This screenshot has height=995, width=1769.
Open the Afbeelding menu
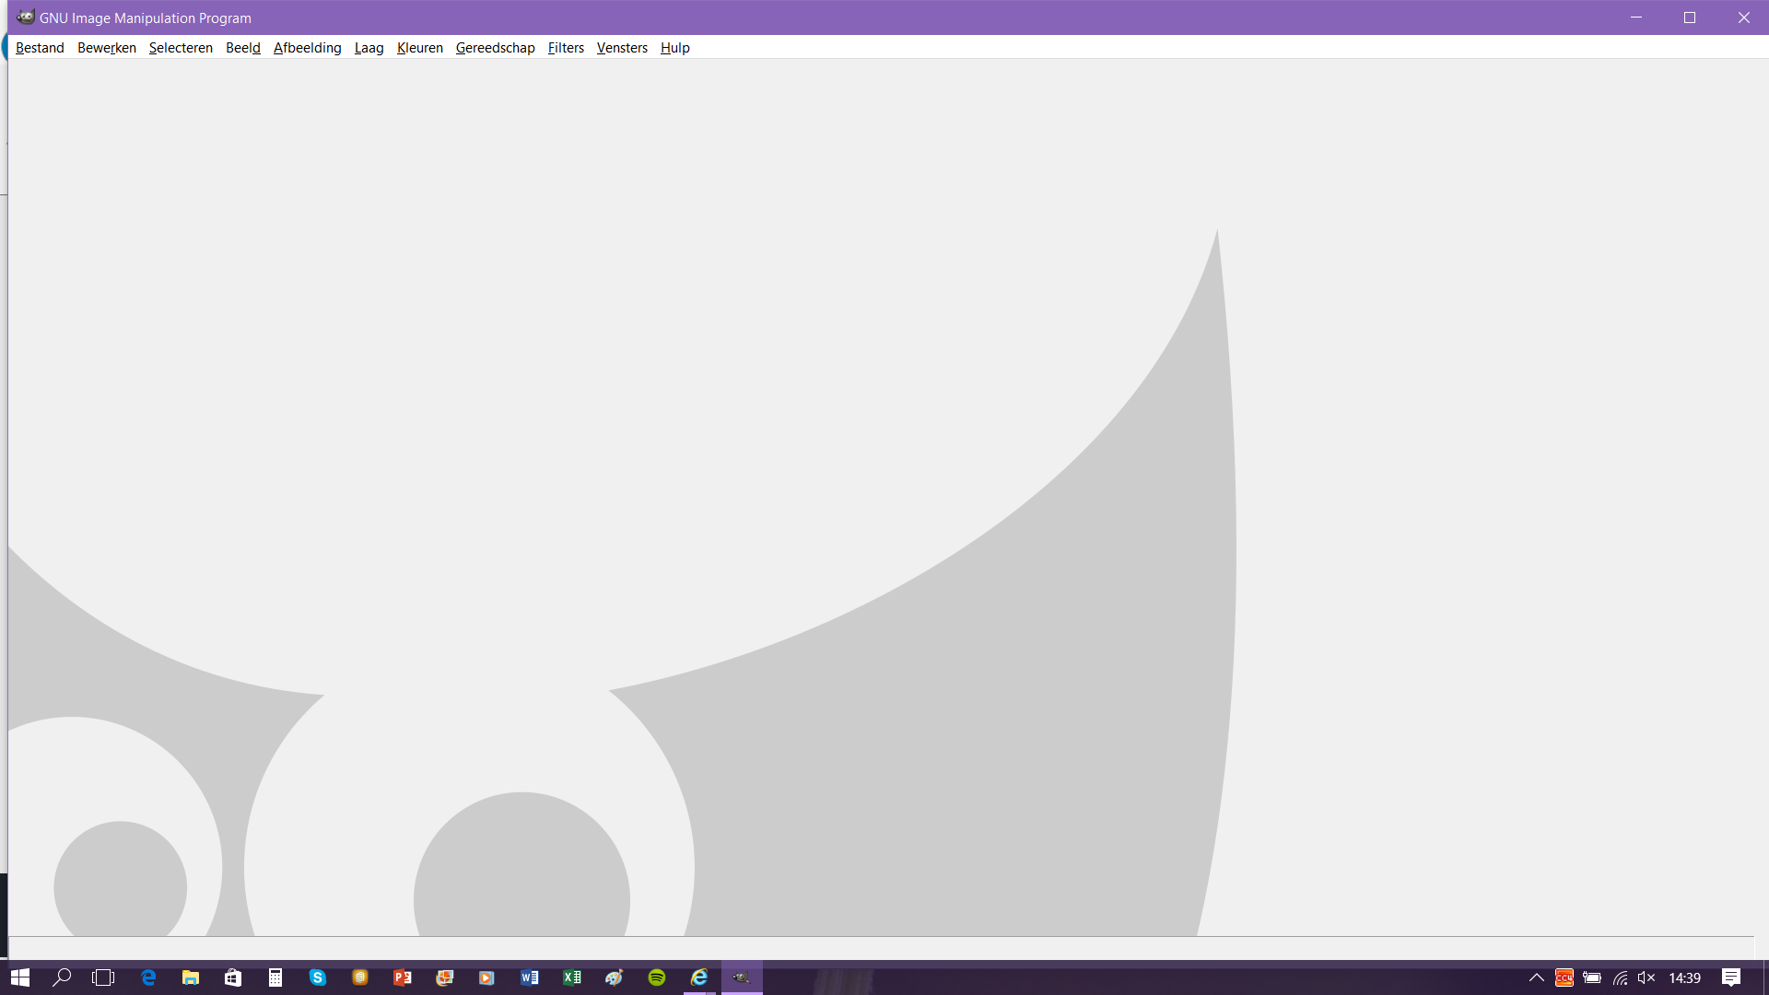(x=307, y=48)
